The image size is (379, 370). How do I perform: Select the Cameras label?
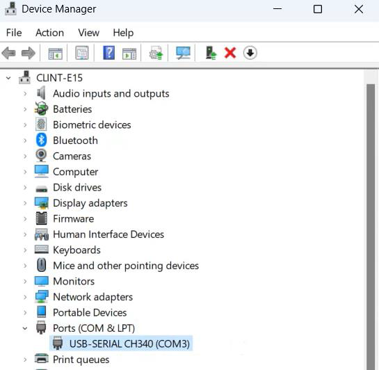pos(72,156)
